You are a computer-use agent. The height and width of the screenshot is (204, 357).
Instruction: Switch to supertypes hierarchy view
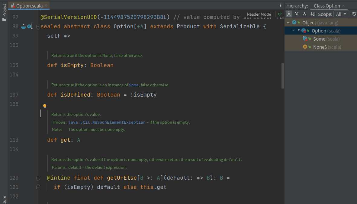click(x=297, y=14)
